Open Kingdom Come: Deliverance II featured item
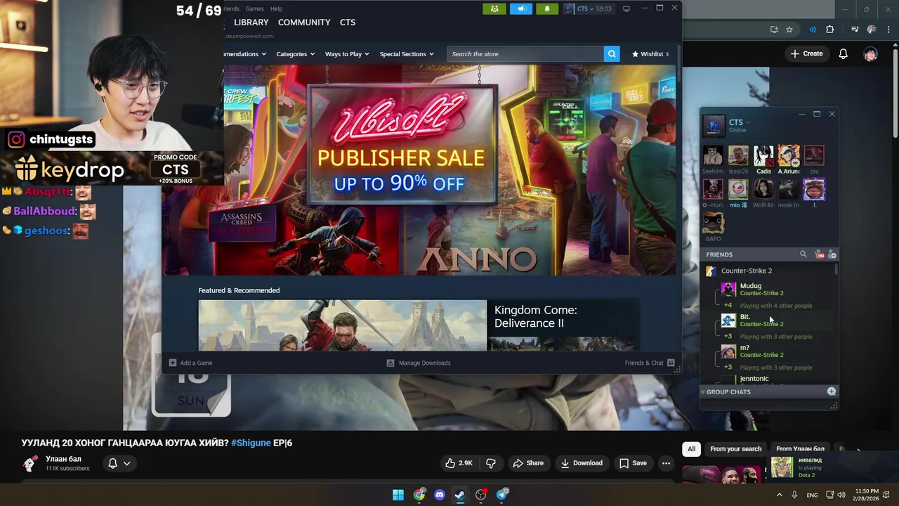The image size is (899, 506). (419, 325)
